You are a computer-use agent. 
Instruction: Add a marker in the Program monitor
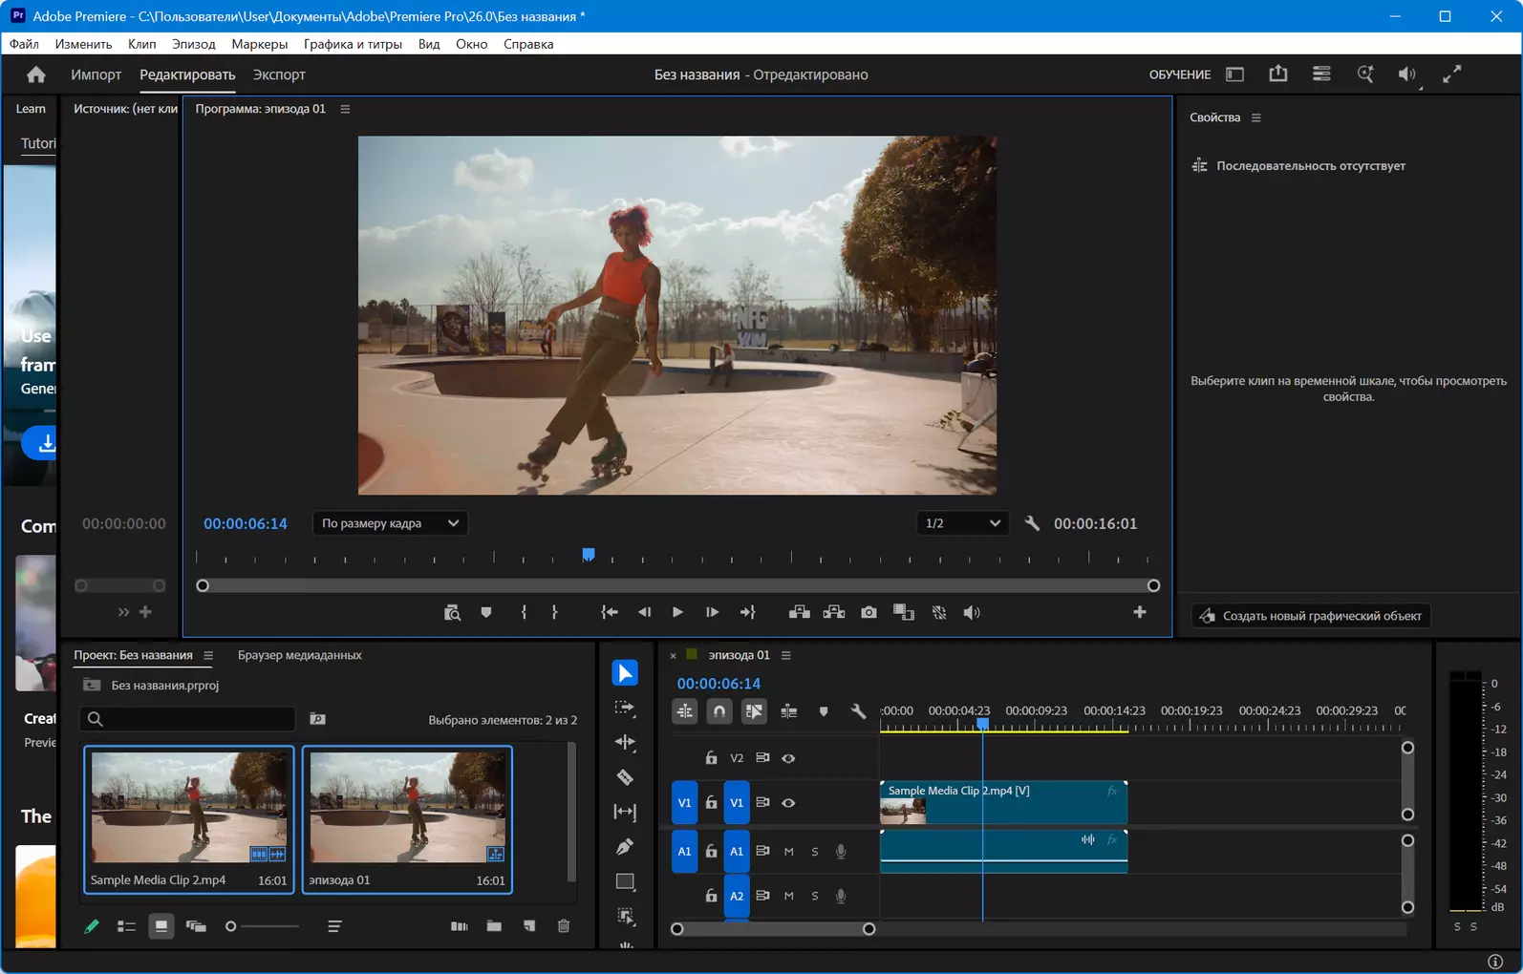click(x=486, y=612)
